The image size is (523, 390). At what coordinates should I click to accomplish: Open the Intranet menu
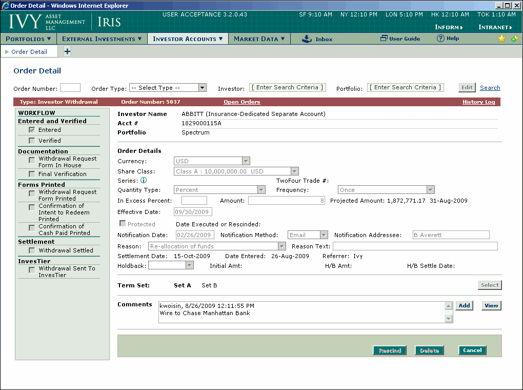[495, 27]
